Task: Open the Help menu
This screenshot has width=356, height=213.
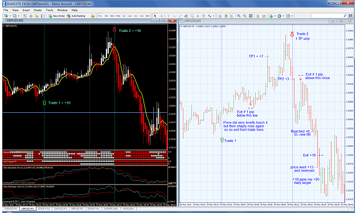Action: pos(75,10)
